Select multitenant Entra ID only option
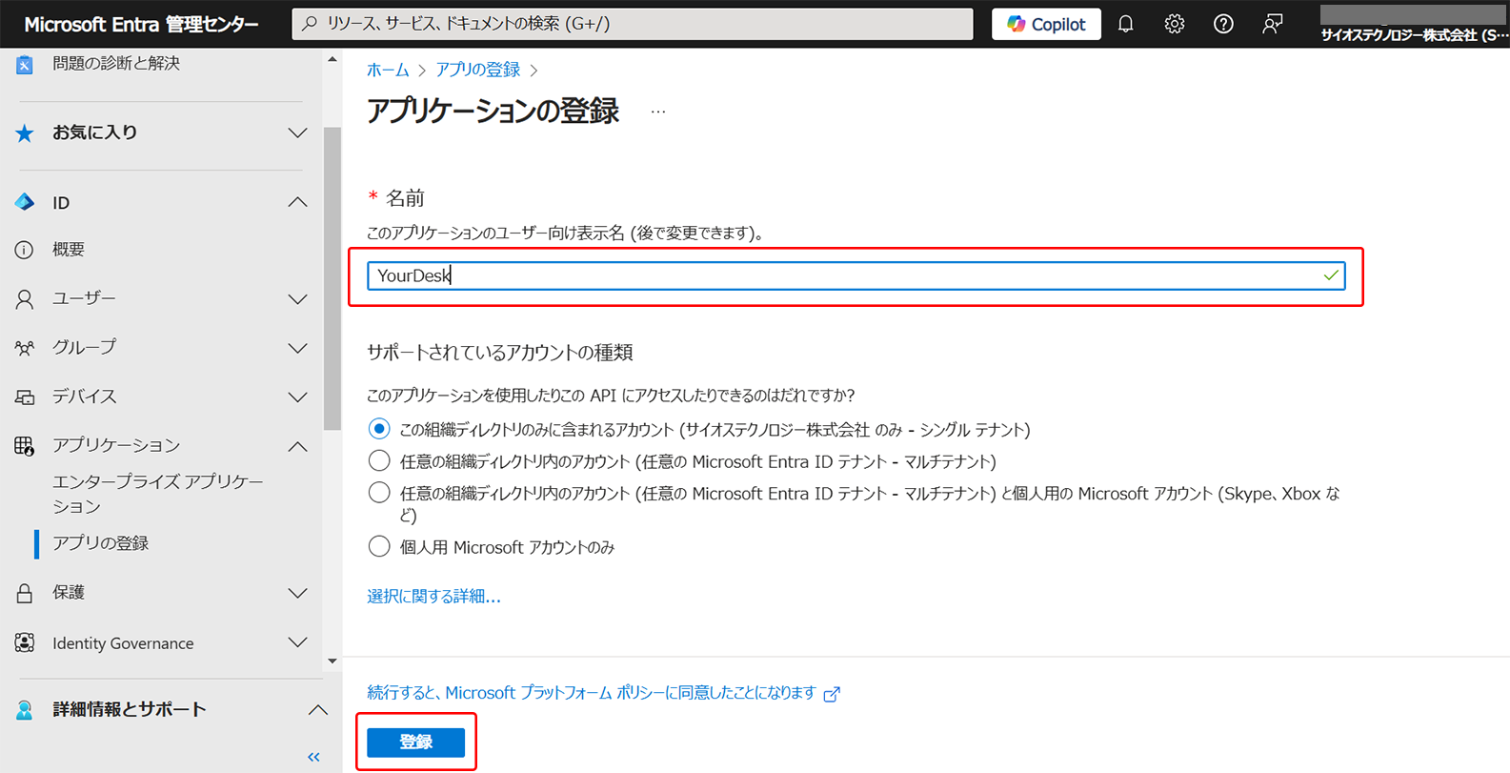Viewport: 1510px width, 773px height. point(379,461)
